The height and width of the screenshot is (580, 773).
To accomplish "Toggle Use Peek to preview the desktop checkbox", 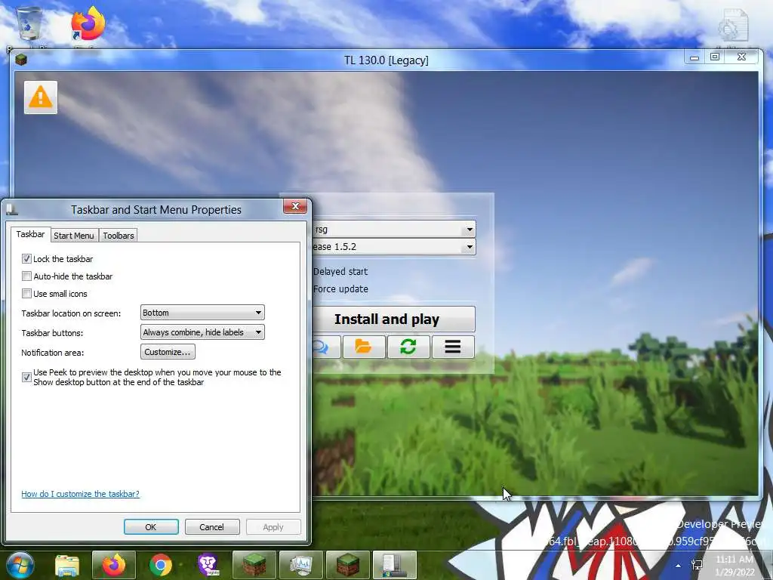I will click(x=26, y=378).
